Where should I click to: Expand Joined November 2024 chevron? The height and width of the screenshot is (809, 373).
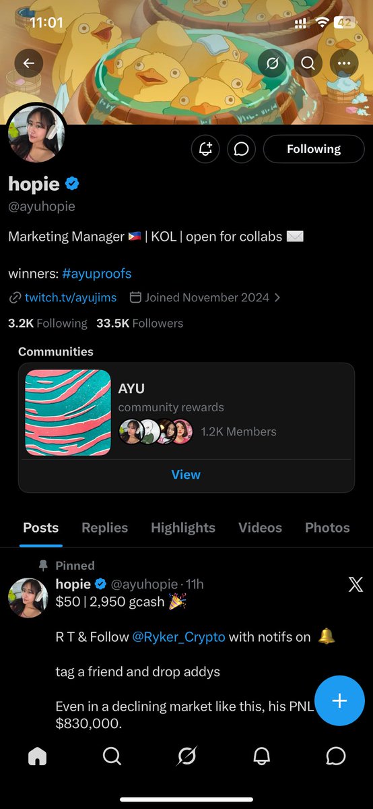(277, 297)
